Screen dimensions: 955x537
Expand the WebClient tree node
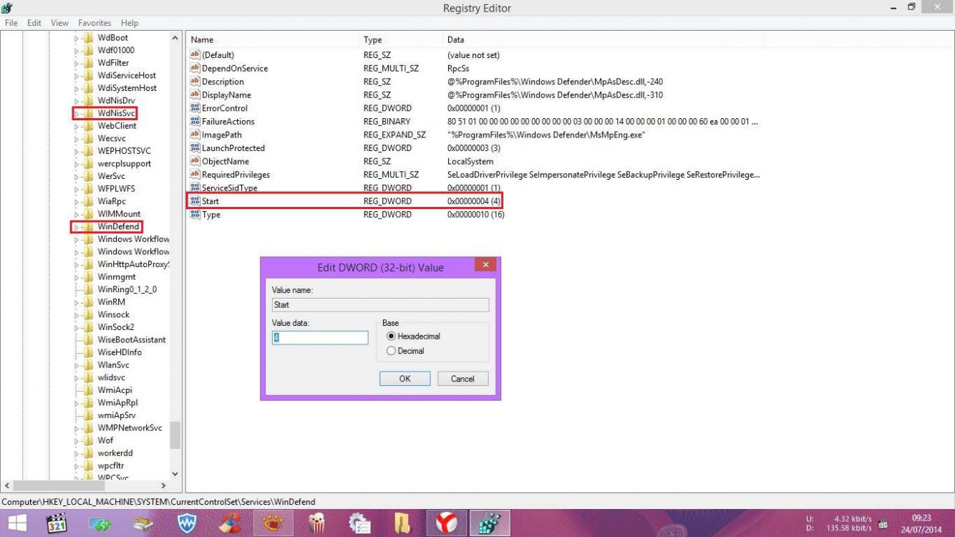point(77,126)
